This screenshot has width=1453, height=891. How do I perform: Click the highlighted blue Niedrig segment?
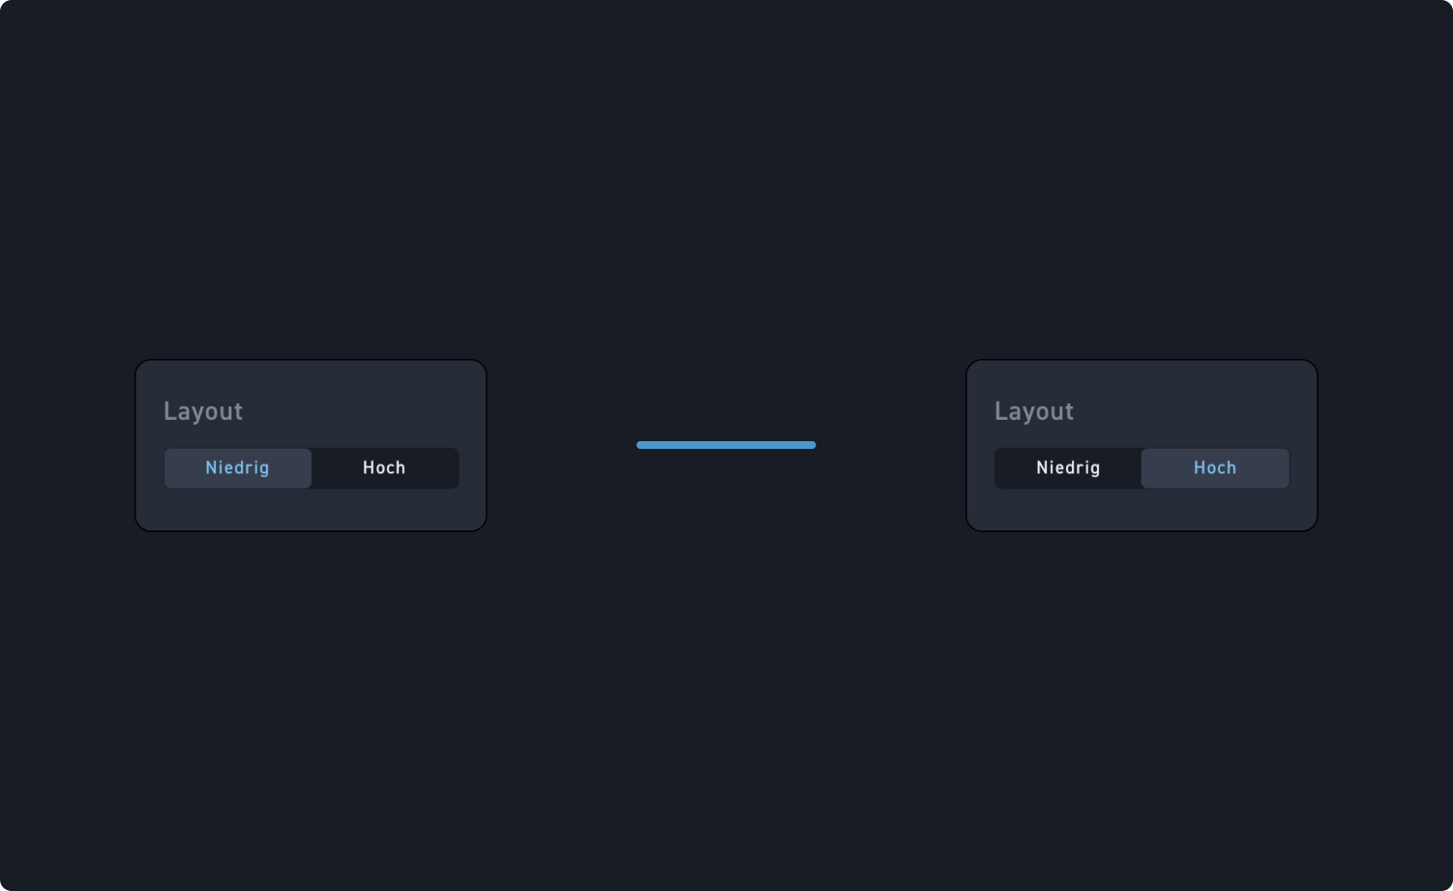pyautogui.click(x=238, y=468)
